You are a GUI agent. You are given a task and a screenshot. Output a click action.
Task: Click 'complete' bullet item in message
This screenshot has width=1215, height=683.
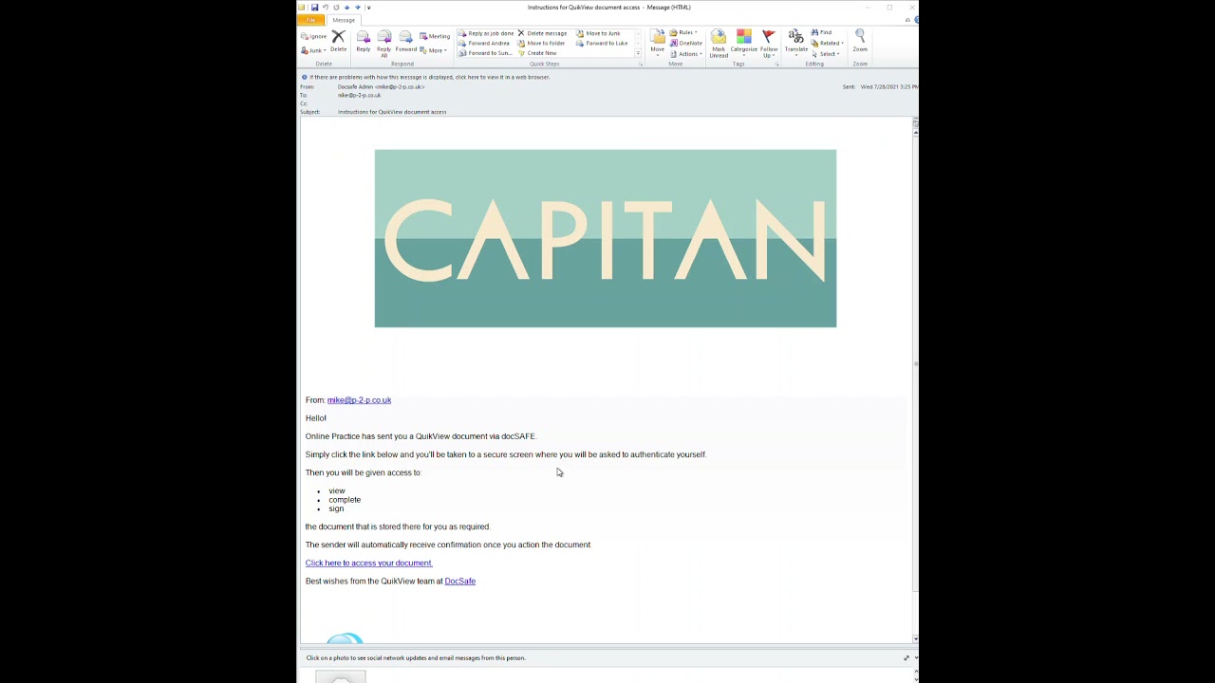[345, 500]
